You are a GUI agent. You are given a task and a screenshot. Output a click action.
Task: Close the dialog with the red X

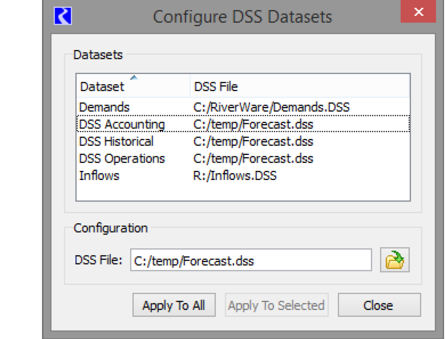click(419, 12)
